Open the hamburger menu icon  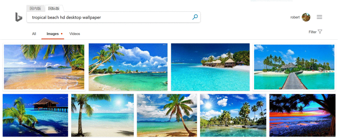click(x=320, y=17)
